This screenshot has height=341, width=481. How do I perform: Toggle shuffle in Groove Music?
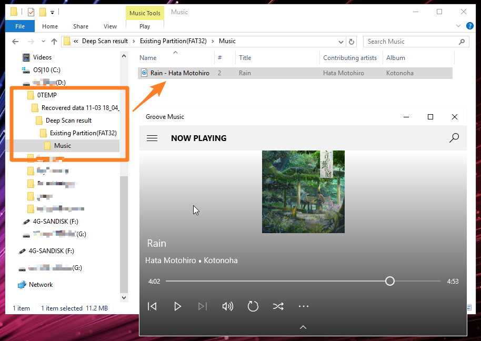tap(278, 306)
